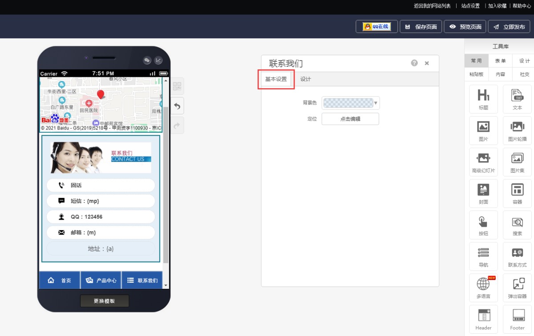Click the 背景色 transparent color swatch
Screen dimensions: 534x336
348,103
